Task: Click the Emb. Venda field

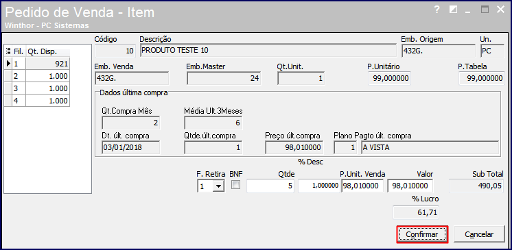Action: point(132,78)
